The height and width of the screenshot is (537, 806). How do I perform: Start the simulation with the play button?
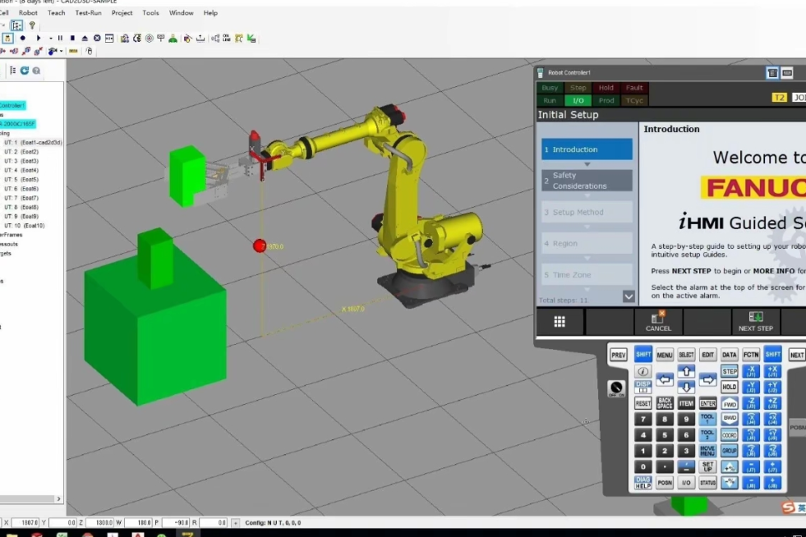pos(39,38)
